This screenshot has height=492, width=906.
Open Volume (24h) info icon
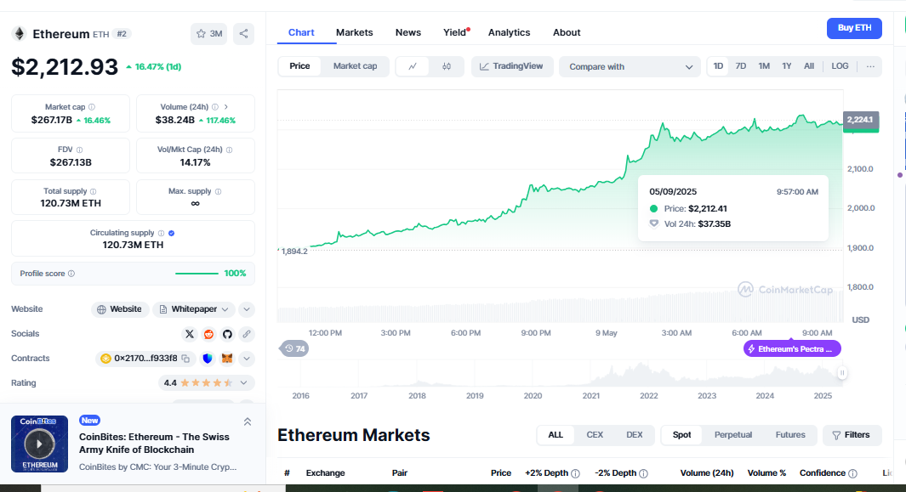pyautogui.click(x=215, y=107)
